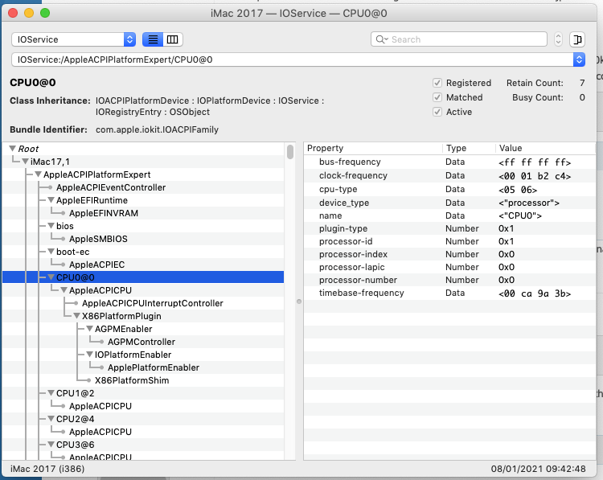Collapse the IOPlatformEnabler node

[x=89, y=355]
